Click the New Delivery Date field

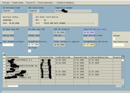click(x=119, y=45)
